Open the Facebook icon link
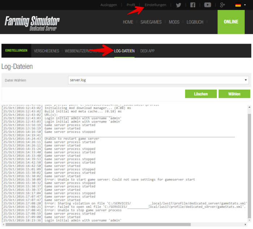The image size is (253, 229). point(193,5)
